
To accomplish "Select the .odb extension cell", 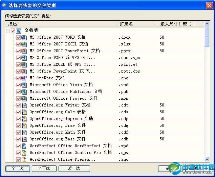I will coord(123,139).
